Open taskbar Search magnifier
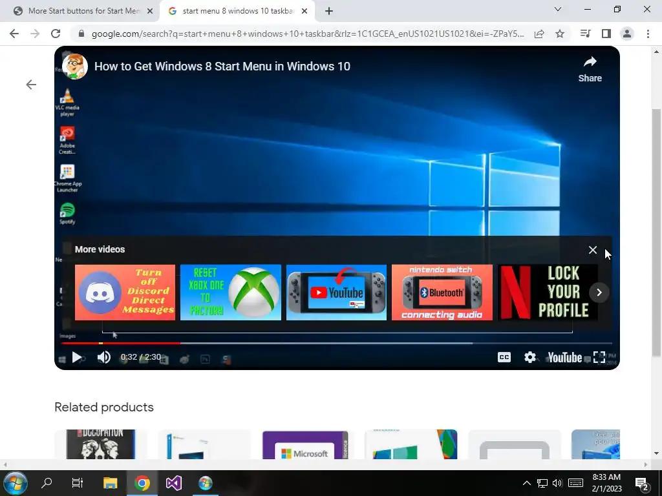The image size is (662, 496). 47,483
